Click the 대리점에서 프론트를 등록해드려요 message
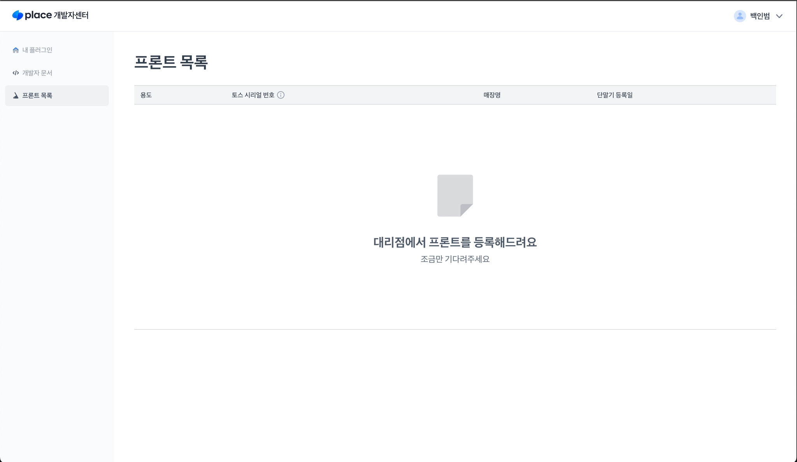This screenshot has width=797, height=462. (455, 242)
